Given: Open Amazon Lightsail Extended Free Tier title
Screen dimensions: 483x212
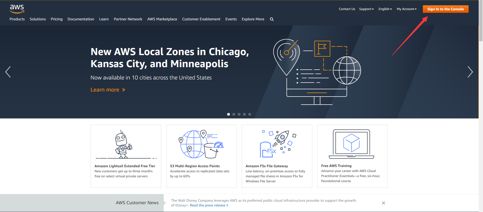Looking at the screenshot, I should tap(125, 166).
